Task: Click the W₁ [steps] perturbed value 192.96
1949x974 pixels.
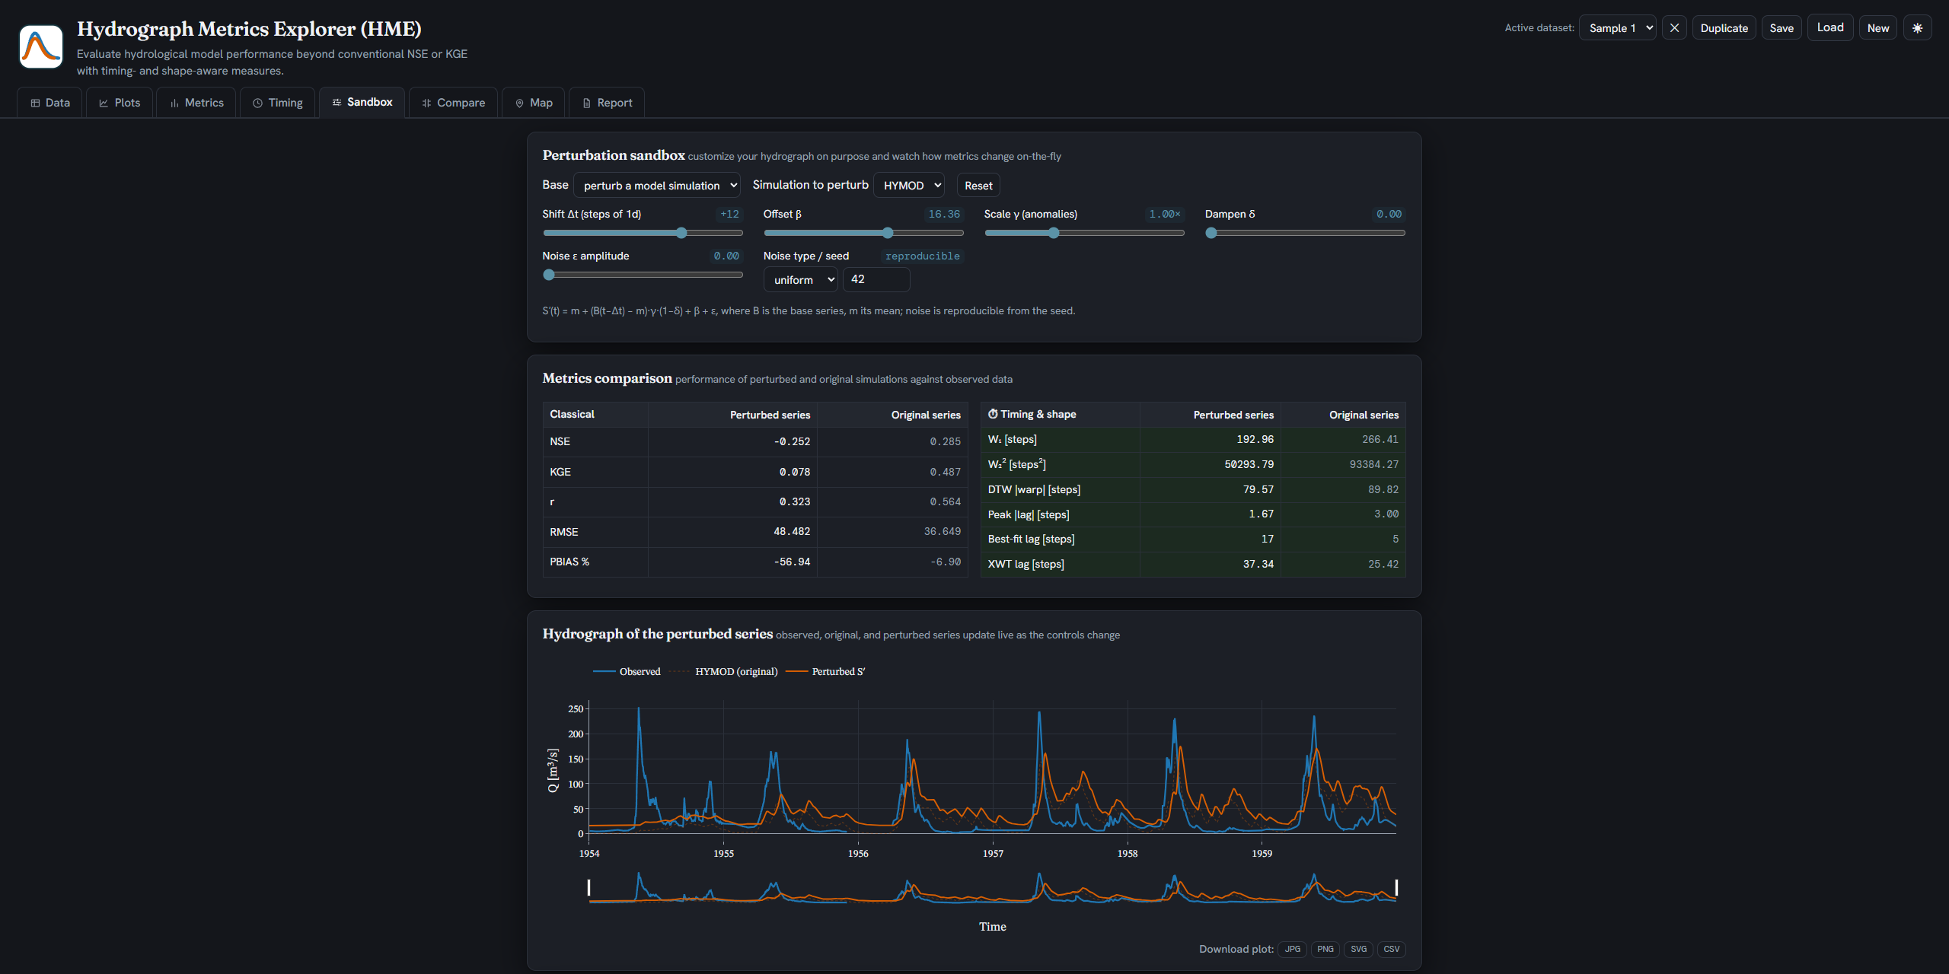Action: (1255, 439)
